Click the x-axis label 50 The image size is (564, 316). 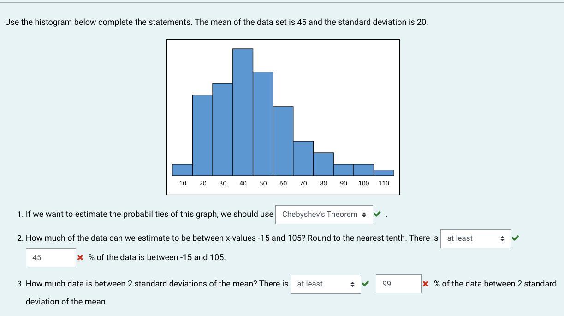(x=263, y=183)
